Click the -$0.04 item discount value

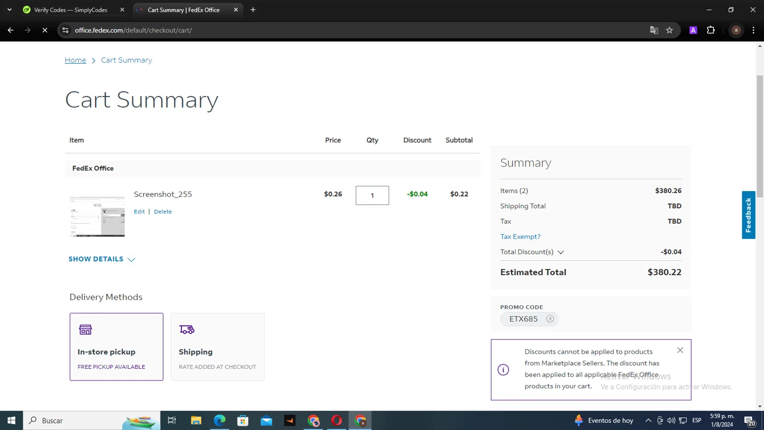coord(417,194)
